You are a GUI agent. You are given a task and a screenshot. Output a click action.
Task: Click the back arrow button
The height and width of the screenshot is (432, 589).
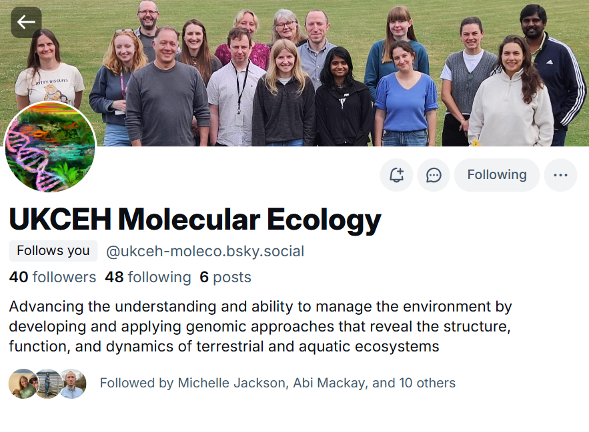click(26, 22)
